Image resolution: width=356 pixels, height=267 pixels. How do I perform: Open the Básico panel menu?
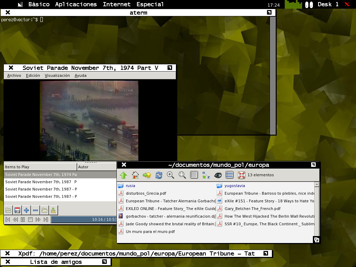click(x=39, y=4)
